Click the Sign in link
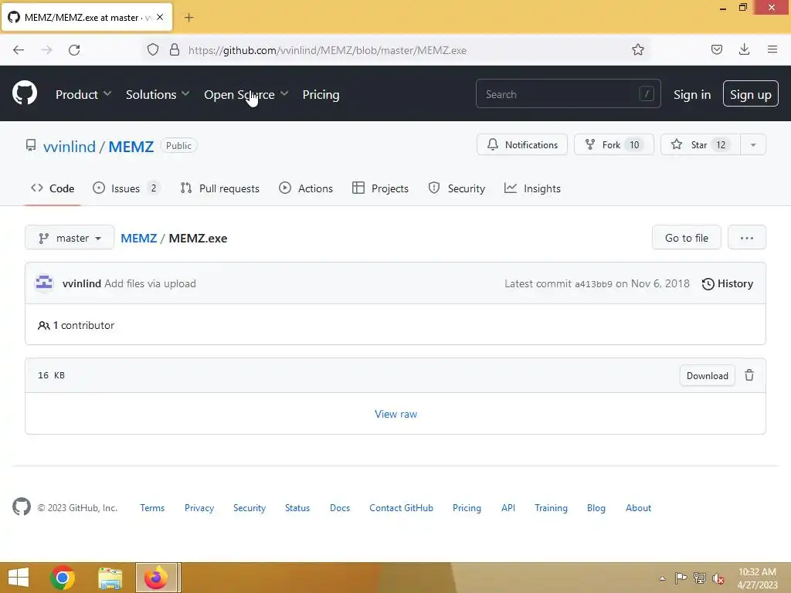 tap(691, 94)
